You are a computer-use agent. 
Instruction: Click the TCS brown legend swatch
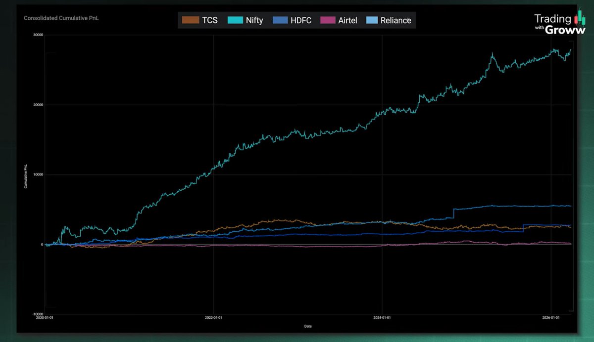(191, 20)
